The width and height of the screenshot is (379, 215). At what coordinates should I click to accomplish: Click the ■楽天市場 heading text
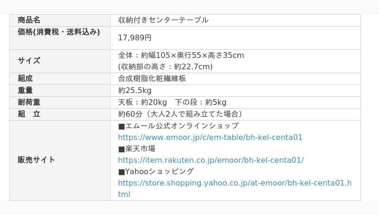pos(136,149)
